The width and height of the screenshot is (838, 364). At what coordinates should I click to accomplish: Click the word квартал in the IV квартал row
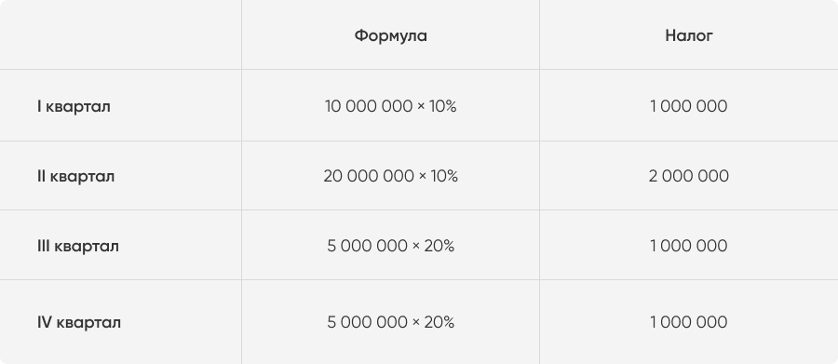tap(88, 323)
